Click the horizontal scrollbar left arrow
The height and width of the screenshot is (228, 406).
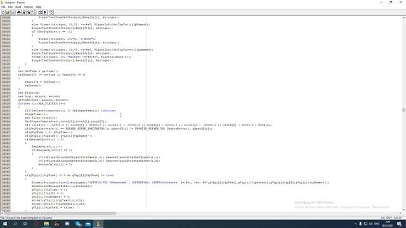[x=2, y=213]
